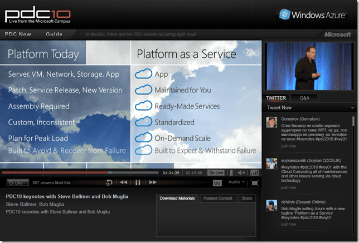Open the signal quality bars indicator
The width and height of the screenshot is (359, 243).
254,172
